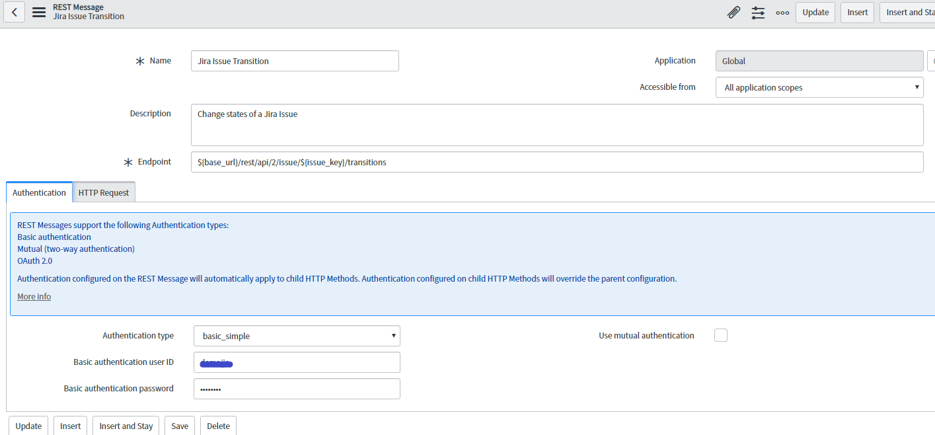Open the Authentication type dropdown
The height and width of the screenshot is (435, 935).
[x=297, y=336]
